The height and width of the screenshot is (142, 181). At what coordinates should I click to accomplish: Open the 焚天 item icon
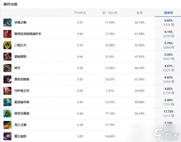coord(7,68)
